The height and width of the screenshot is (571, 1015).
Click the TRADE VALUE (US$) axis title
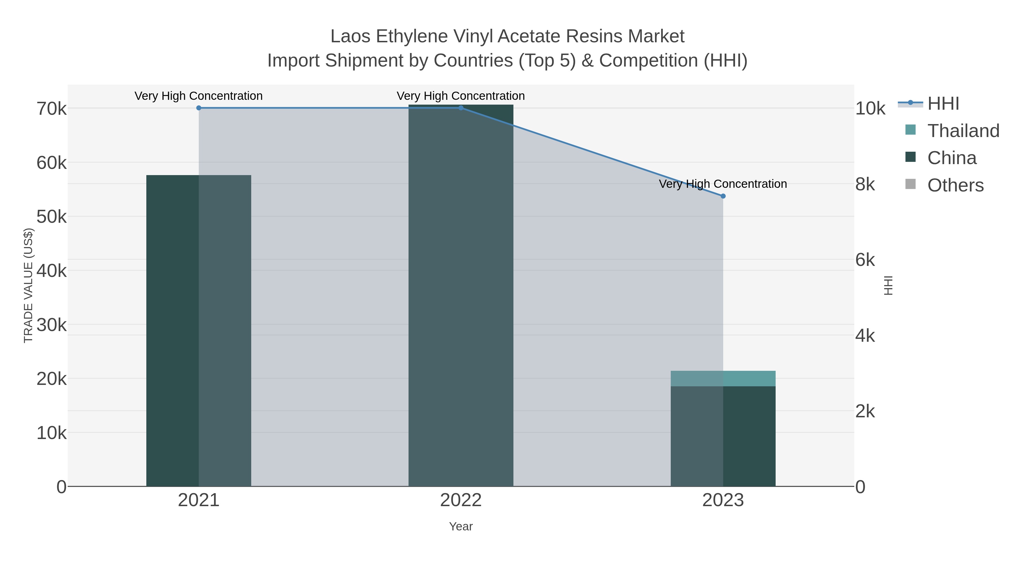coord(28,285)
